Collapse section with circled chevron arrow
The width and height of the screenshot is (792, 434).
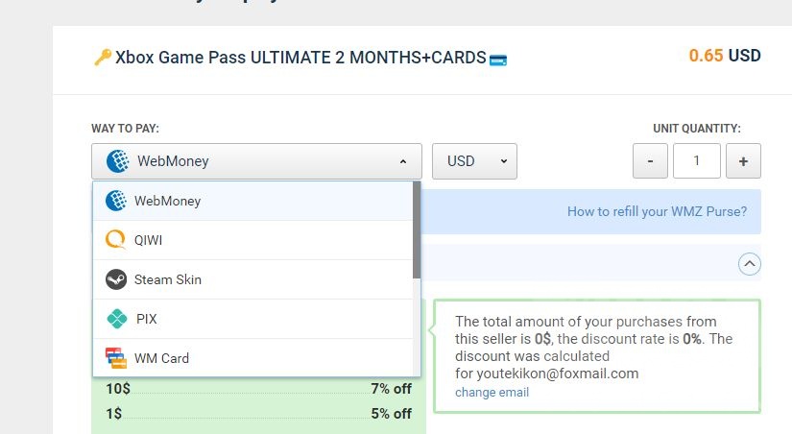750,263
